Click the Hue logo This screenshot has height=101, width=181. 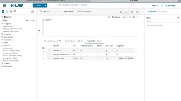coord(17,5)
